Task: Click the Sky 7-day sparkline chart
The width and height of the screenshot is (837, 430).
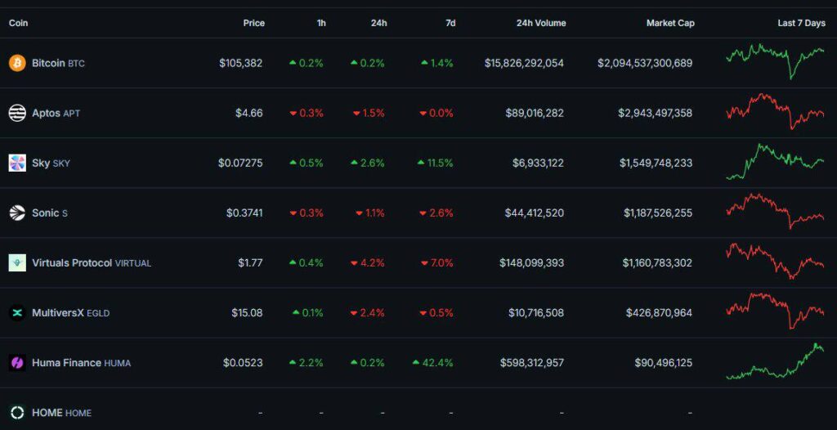Action: click(x=775, y=161)
